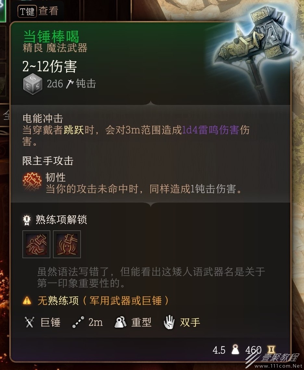Click the bludgeoning hammer damage icon
The image size is (304, 370).
(x=70, y=84)
